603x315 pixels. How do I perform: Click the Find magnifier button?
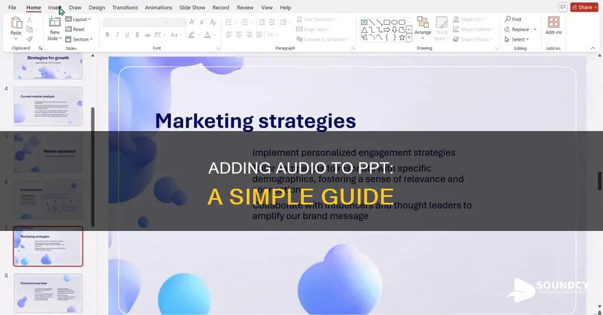pos(513,19)
